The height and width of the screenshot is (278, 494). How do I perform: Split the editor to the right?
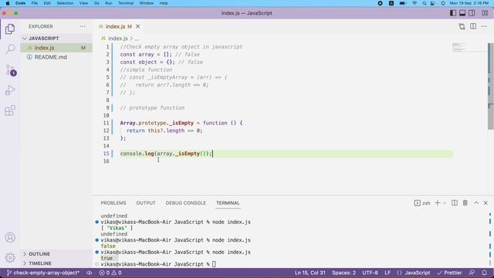[473, 26]
